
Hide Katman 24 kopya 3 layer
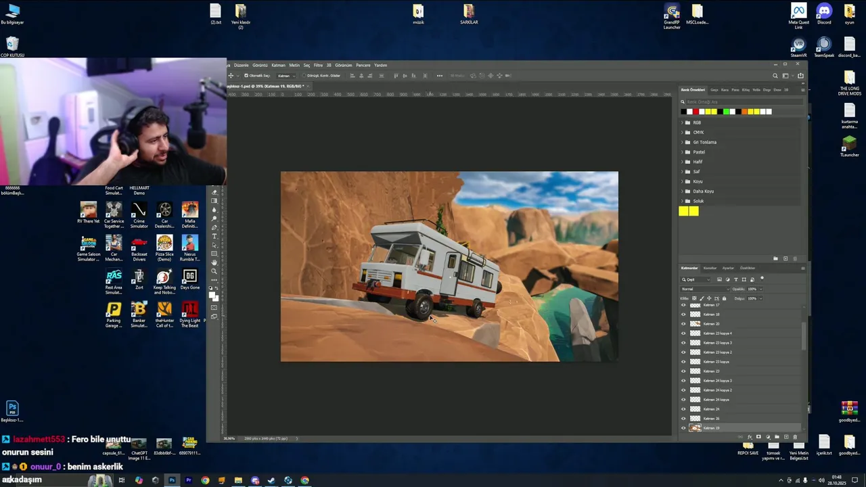point(683,381)
